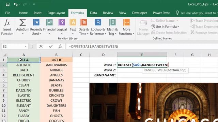Go to the Data tab
Image resolution: width=218 pixels, height=122 pixels.
coord(93,13)
